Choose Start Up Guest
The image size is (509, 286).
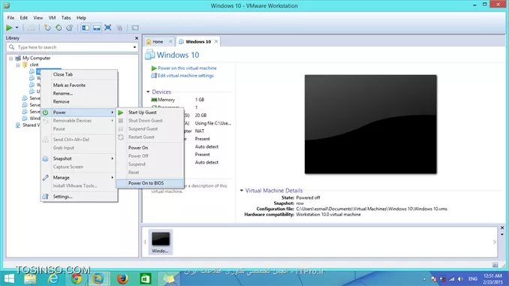pos(142,113)
